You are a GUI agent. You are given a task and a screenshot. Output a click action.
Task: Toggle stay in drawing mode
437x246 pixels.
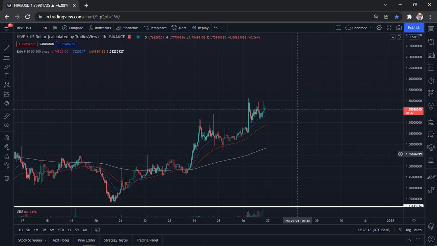(x=6, y=147)
